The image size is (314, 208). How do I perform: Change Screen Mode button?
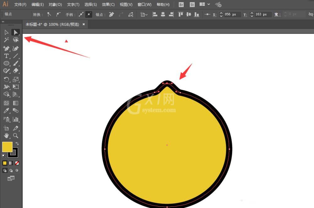[x=11, y=178]
